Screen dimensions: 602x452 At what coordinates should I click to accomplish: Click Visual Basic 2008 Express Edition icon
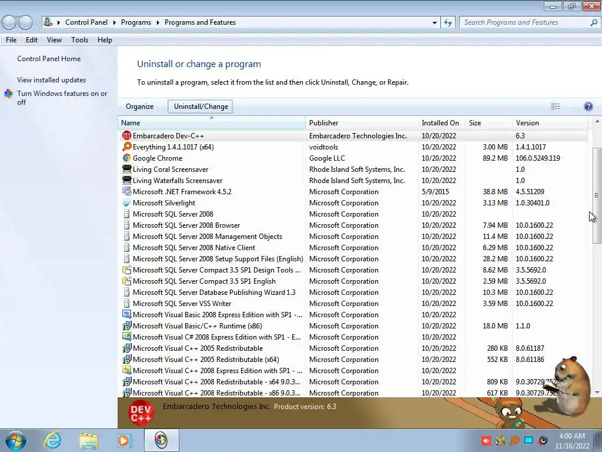coord(126,314)
